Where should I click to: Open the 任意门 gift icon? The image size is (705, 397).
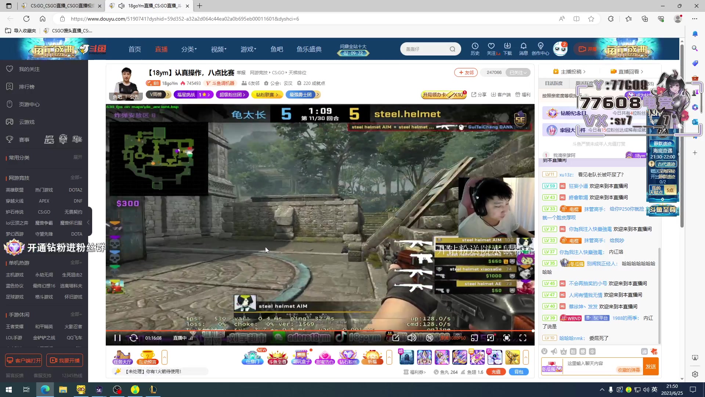(252, 357)
